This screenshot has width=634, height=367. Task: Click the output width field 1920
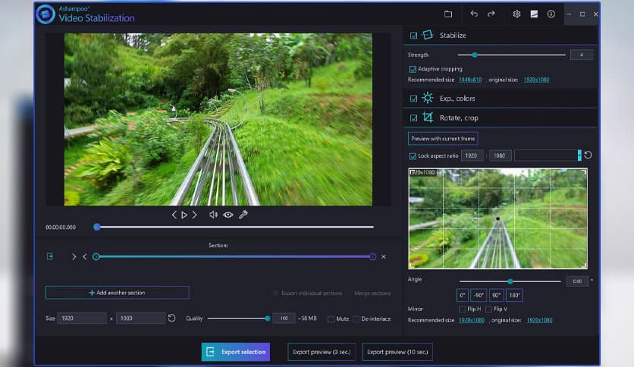[82, 318]
